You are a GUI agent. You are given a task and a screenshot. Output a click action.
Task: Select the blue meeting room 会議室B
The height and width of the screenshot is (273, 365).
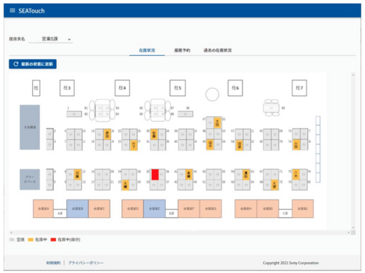click(77, 208)
